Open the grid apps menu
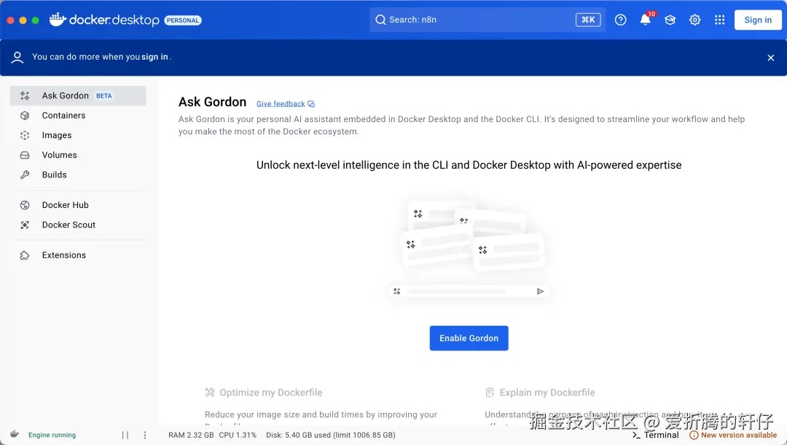 719,20
